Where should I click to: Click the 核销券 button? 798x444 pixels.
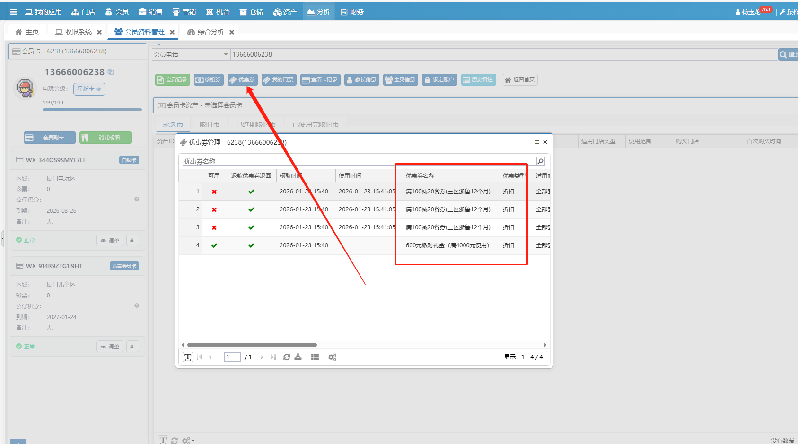(209, 79)
